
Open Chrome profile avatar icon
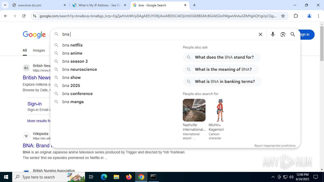tap(309, 16)
